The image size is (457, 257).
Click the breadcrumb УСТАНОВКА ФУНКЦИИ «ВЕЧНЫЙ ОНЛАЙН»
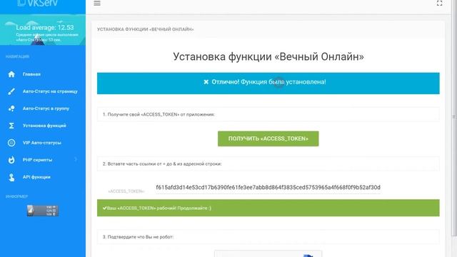[x=145, y=29]
